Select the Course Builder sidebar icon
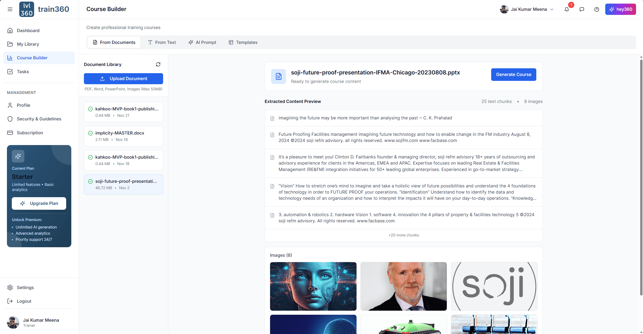This screenshot has height=334, width=643. (x=10, y=58)
